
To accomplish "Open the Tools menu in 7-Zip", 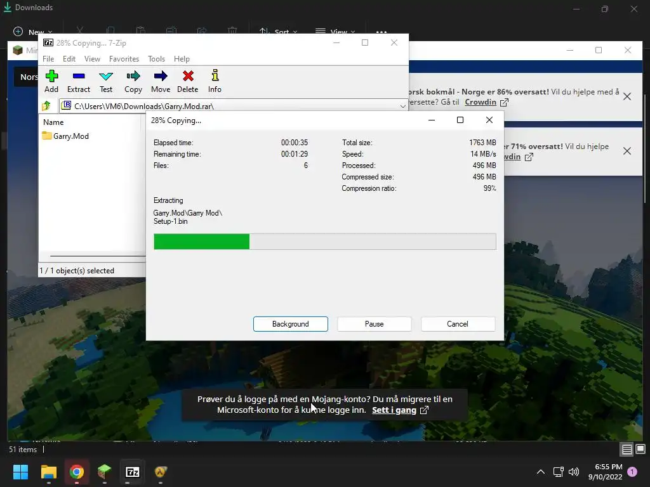I will click(156, 59).
